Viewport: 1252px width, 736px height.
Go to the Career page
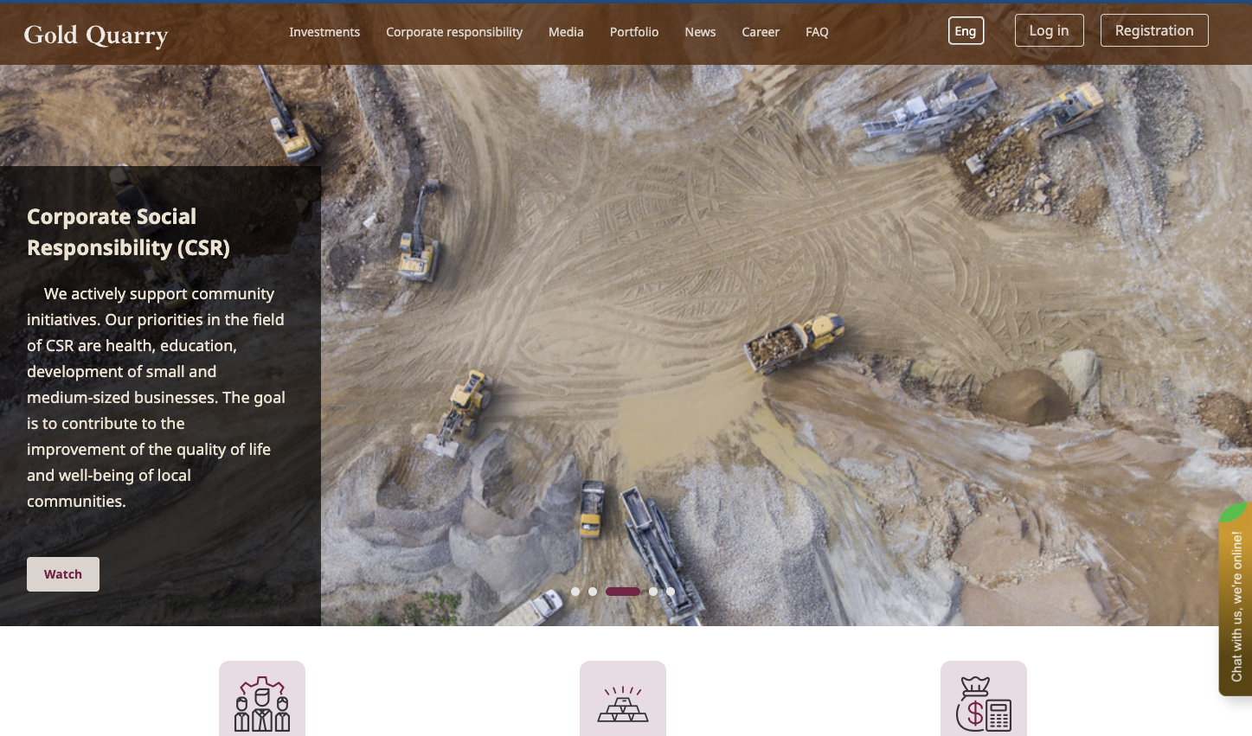(761, 32)
